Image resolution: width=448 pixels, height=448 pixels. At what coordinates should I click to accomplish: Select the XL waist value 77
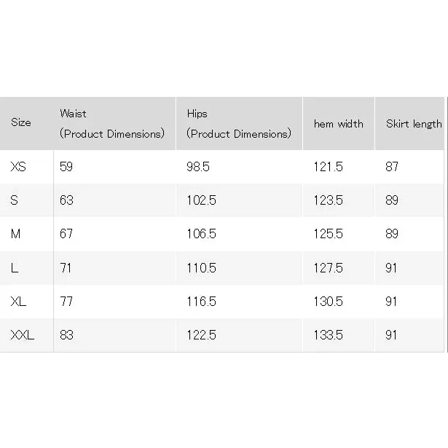click(x=66, y=302)
